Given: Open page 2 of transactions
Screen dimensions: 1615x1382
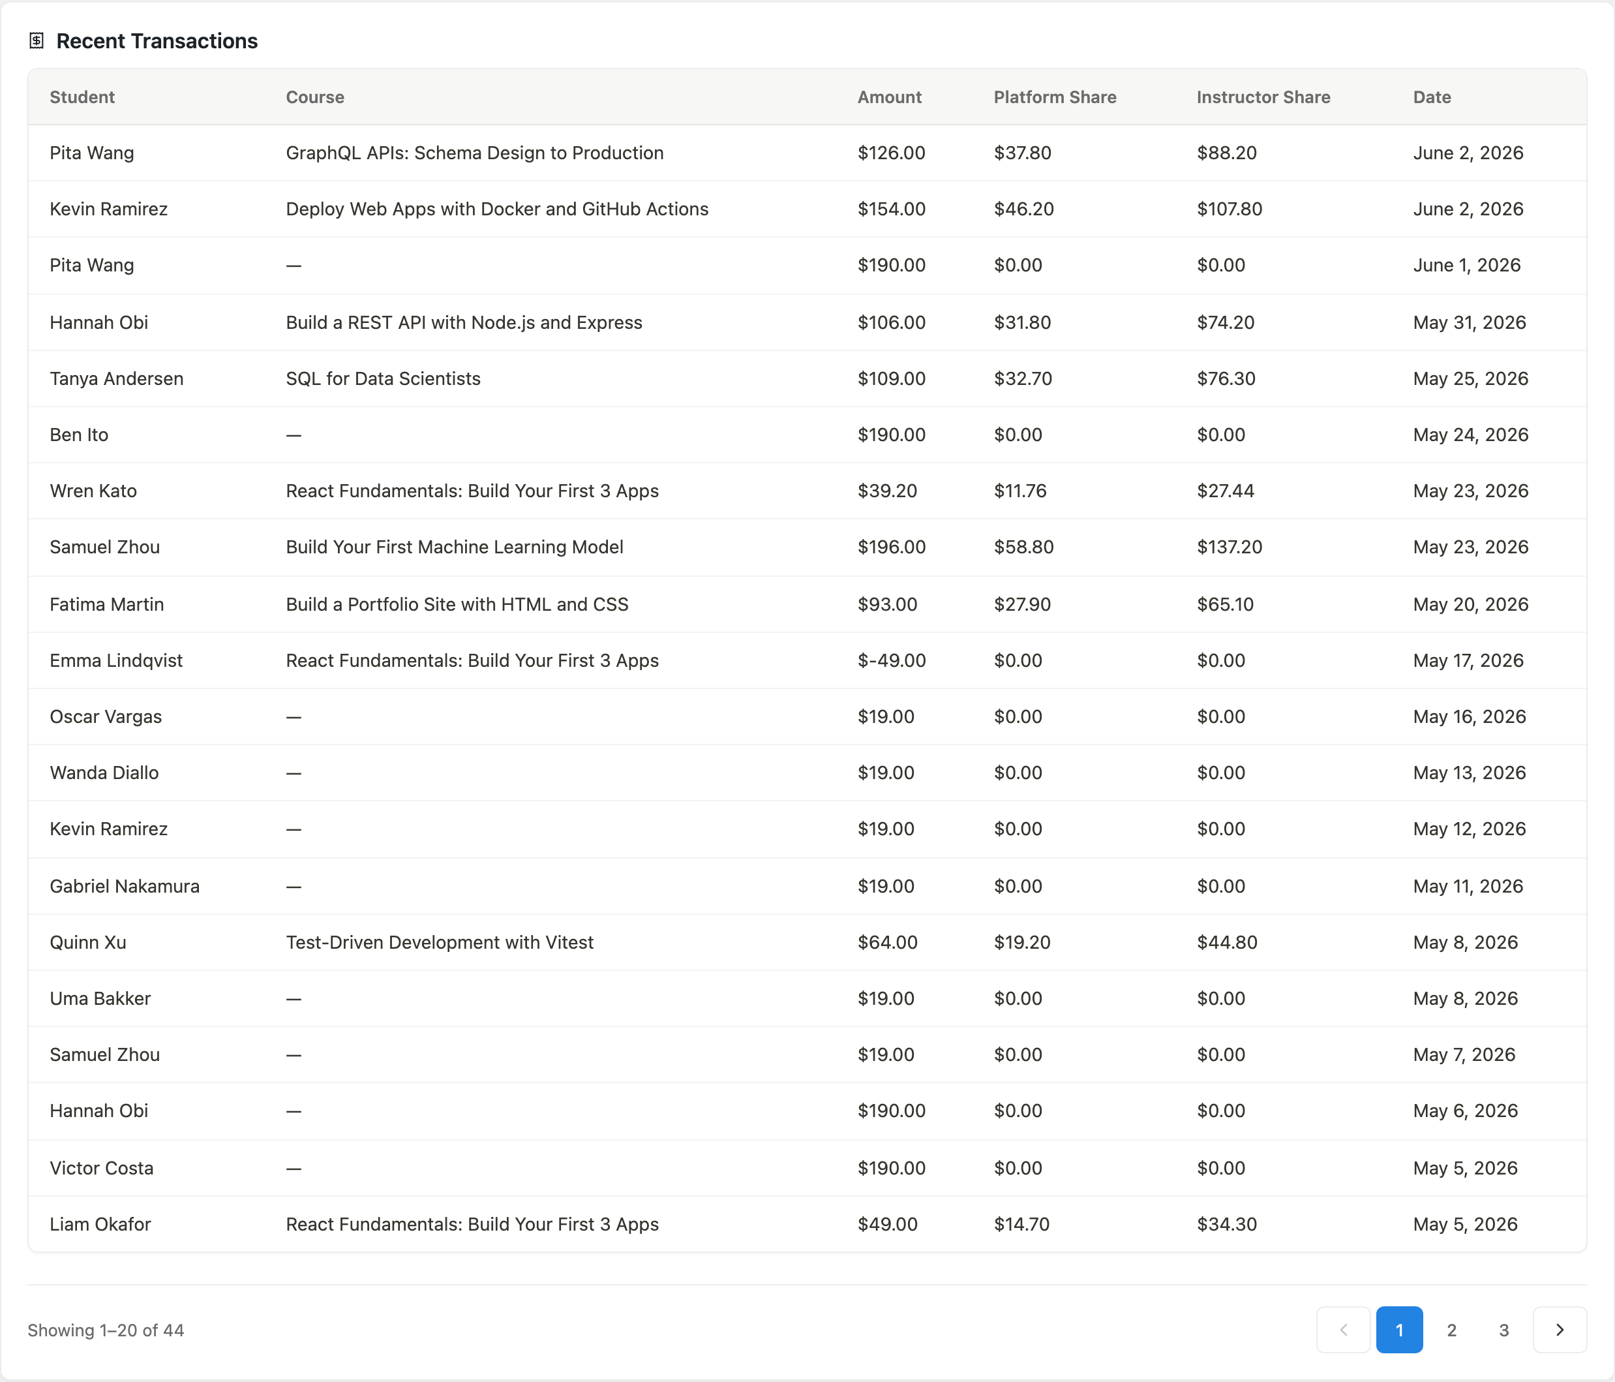Looking at the screenshot, I should (1451, 1330).
